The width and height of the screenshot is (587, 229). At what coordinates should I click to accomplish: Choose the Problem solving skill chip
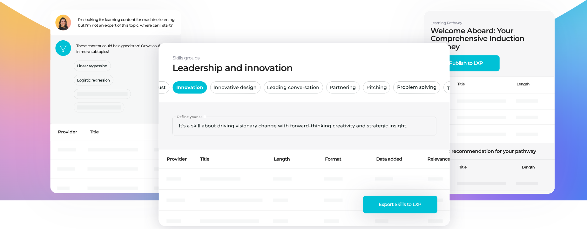pos(416,87)
